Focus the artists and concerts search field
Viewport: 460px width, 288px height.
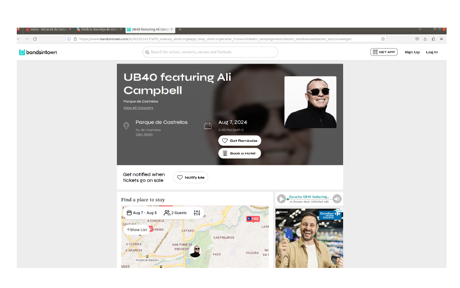[210, 52]
